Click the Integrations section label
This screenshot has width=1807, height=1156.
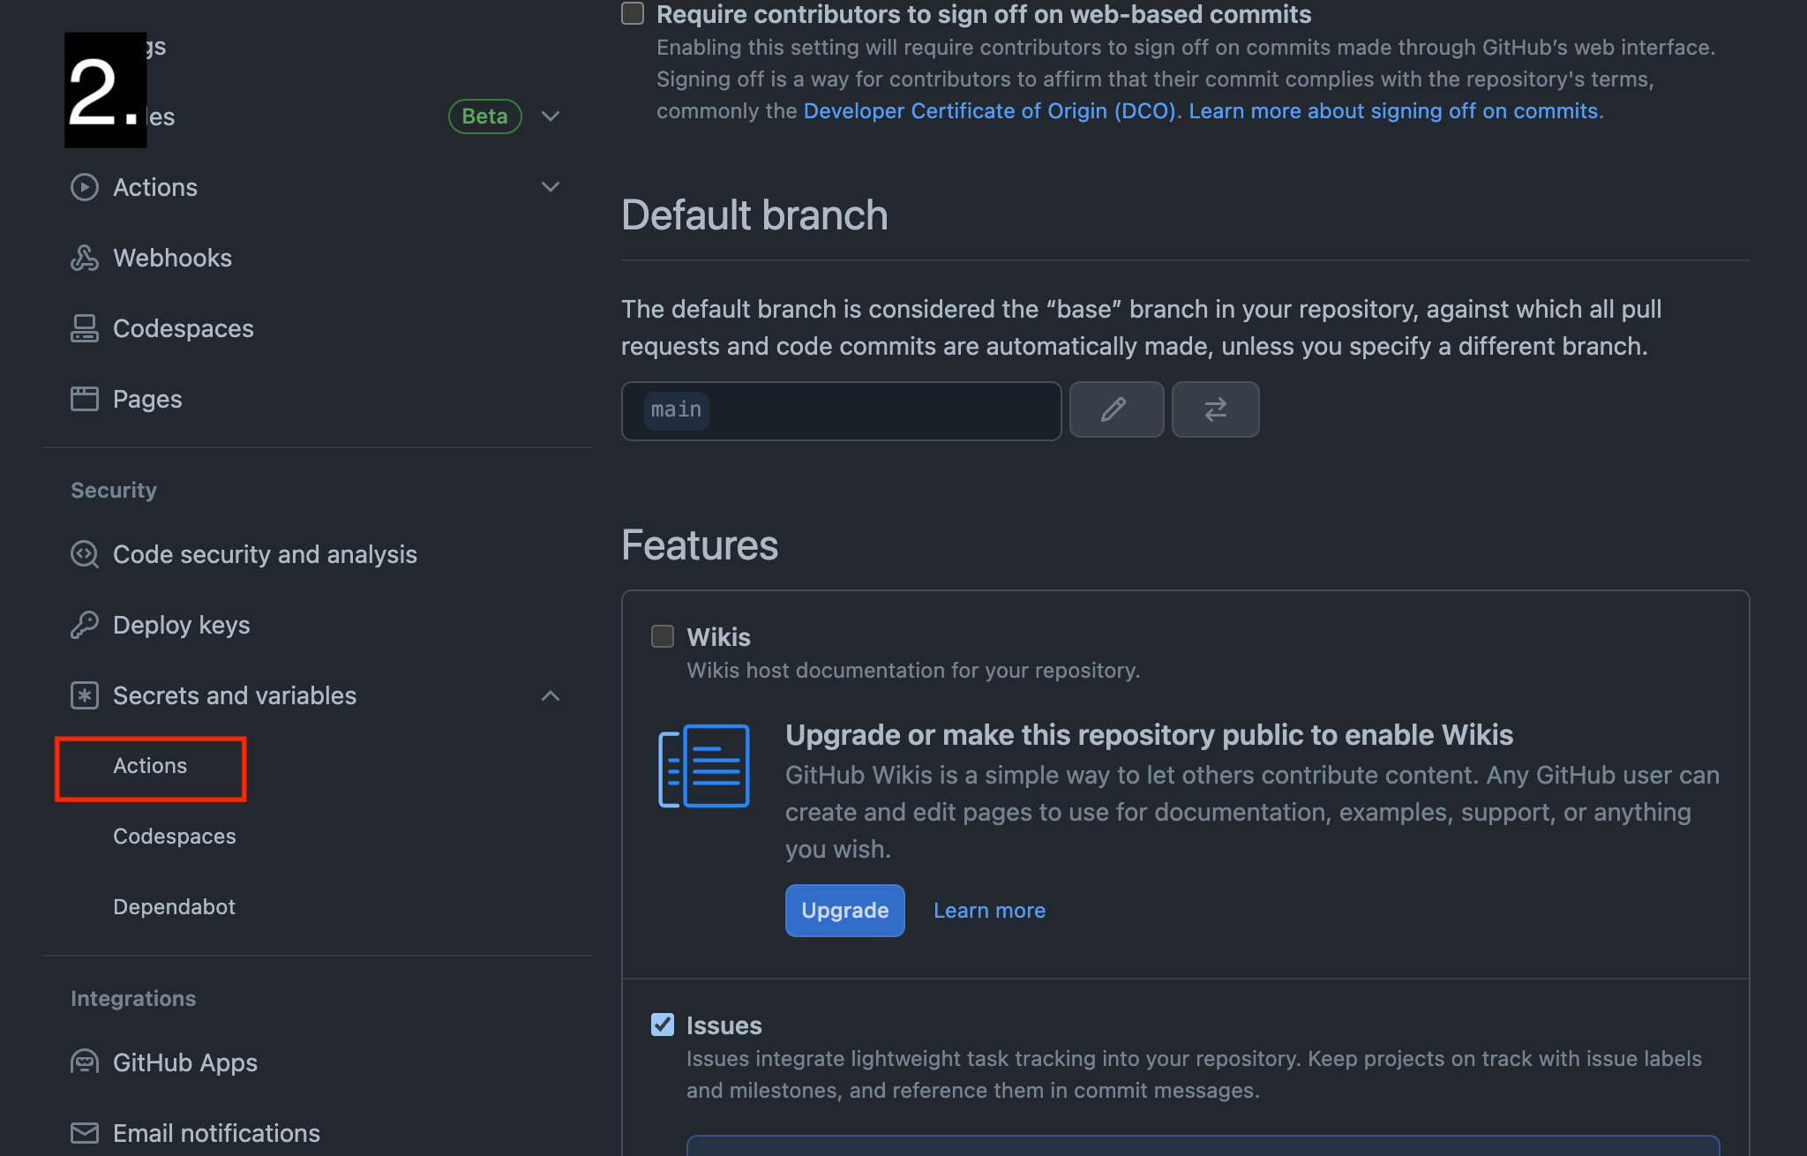[x=133, y=999]
